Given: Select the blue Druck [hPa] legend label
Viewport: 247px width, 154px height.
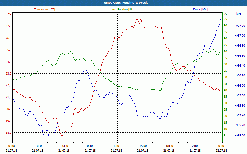Looking at the screenshot, I should pyautogui.click(x=200, y=10).
